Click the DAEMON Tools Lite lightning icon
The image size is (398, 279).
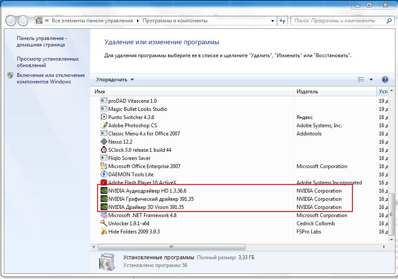coord(104,174)
